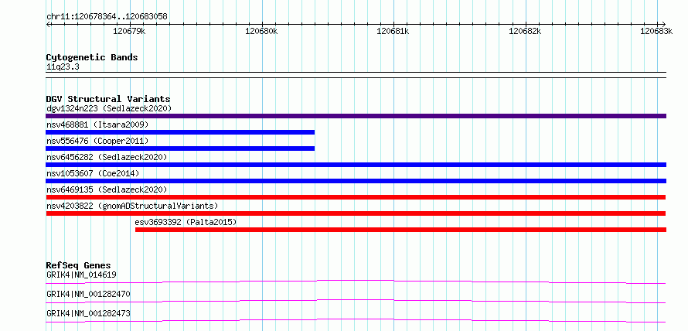Click the 11q23.3 cytogenetic band label
This screenshot has width=688, height=331.
coord(63,67)
